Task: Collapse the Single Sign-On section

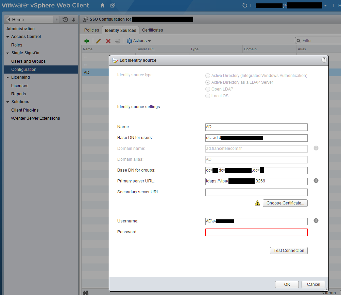Action: click(x=7, y=53)
